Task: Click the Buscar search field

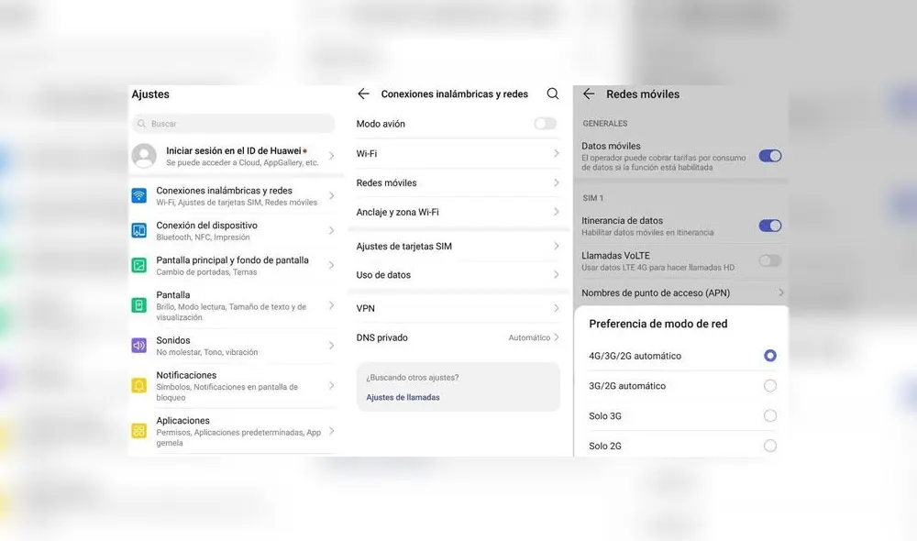Action: click(x=233, y=123)
